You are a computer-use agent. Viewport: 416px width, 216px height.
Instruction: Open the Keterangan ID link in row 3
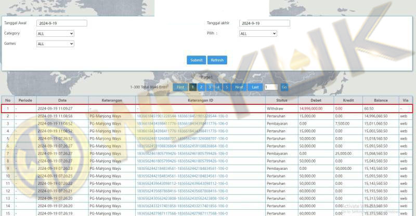(183, 124)
